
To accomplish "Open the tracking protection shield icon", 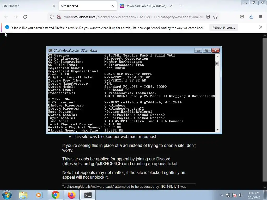I will coord(52,17).
